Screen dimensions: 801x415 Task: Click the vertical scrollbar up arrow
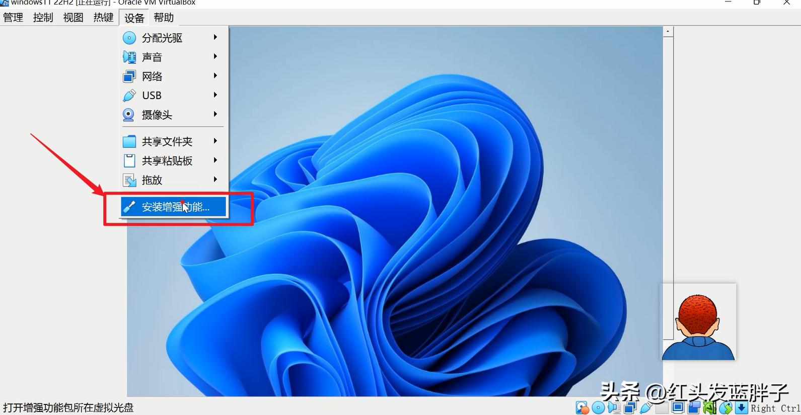[x=668, y=31]
